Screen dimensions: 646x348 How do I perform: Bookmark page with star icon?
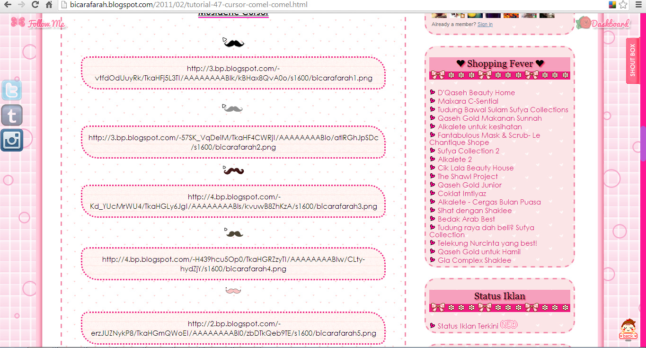point(623,5)
